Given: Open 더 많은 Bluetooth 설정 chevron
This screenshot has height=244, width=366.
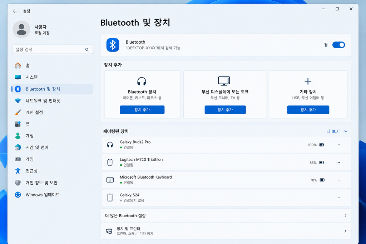Looking at the screenshot, I should pyautogui.click(x=346, y=215).
